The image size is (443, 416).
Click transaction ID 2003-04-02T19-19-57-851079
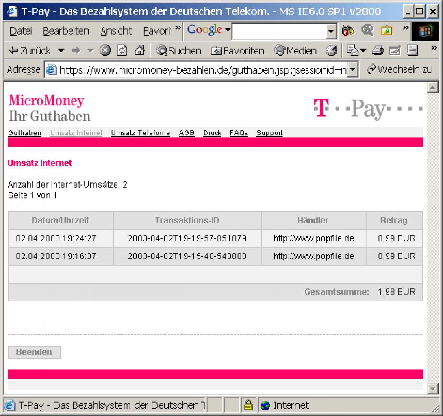[x=187, y=238]
